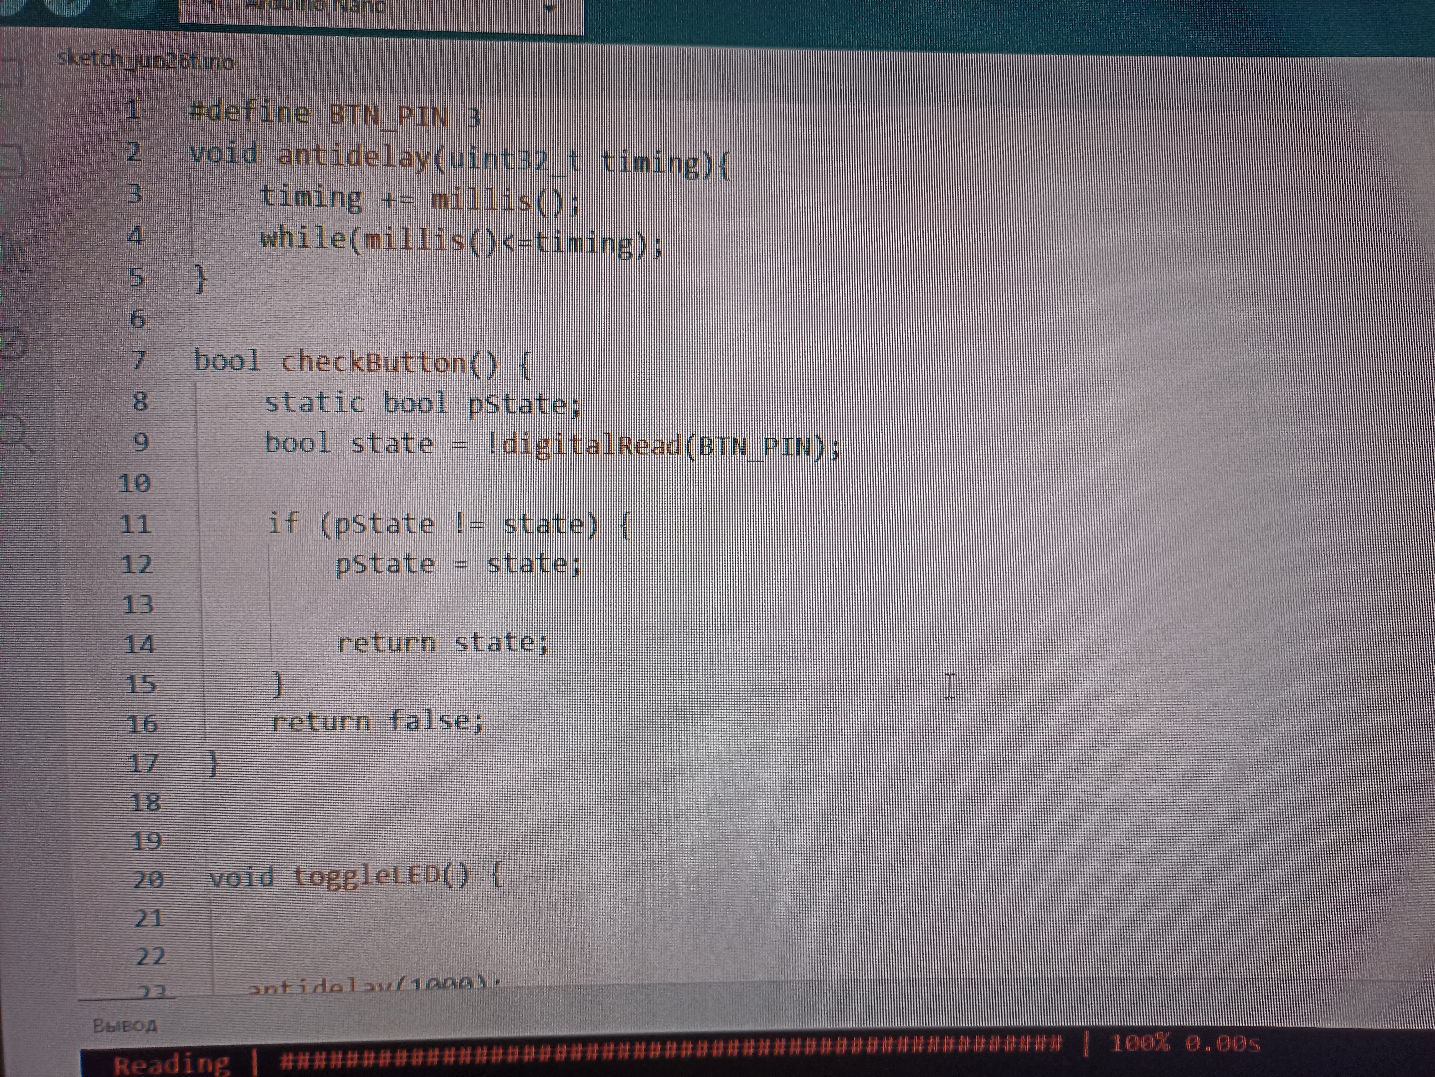Image resolution: width=1435 pixels, height=1077 pixels.
Task: Click line number 12 in the gutter
Action: coord(137,564)
